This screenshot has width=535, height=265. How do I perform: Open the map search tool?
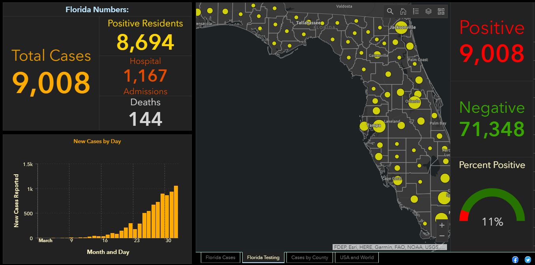390,11
